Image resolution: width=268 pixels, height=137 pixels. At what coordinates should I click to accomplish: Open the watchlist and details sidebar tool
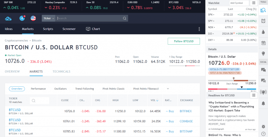click(x=263, y=10)
